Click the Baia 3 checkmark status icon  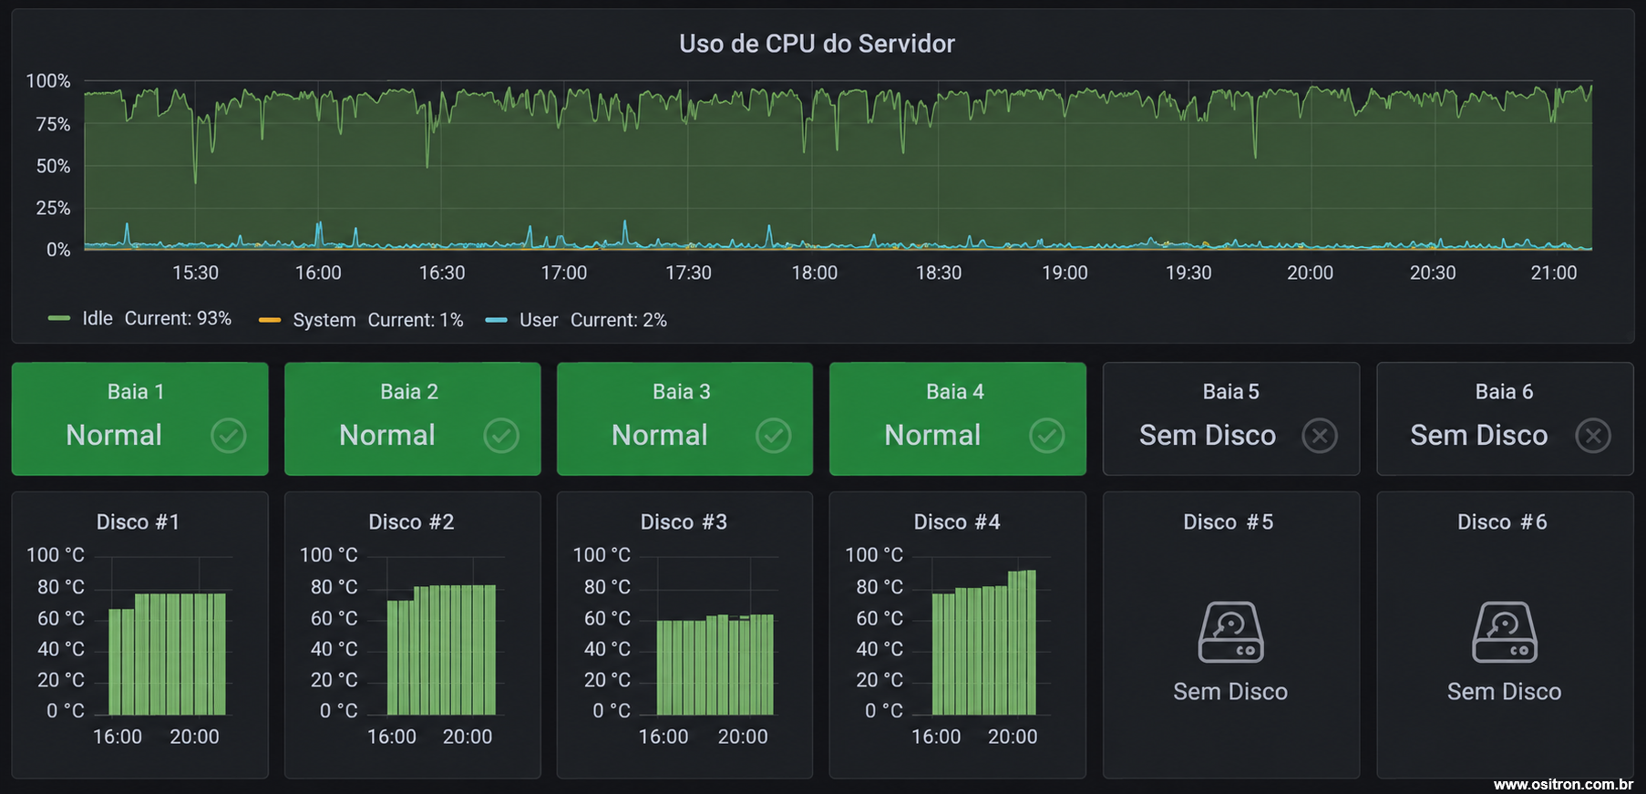774,436
